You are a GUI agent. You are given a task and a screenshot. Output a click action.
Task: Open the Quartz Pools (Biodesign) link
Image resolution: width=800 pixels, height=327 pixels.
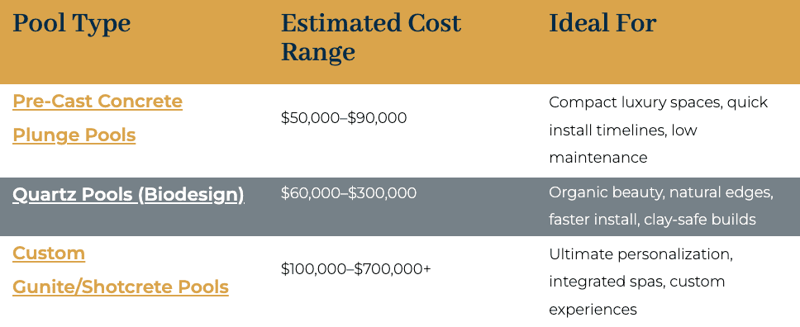coord(128,194)
